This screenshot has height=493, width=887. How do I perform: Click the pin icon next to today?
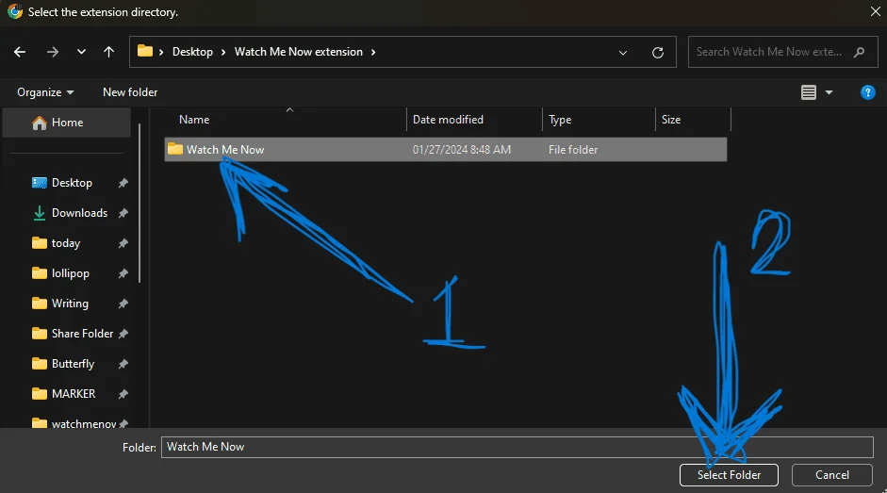(x=123, y=243)
